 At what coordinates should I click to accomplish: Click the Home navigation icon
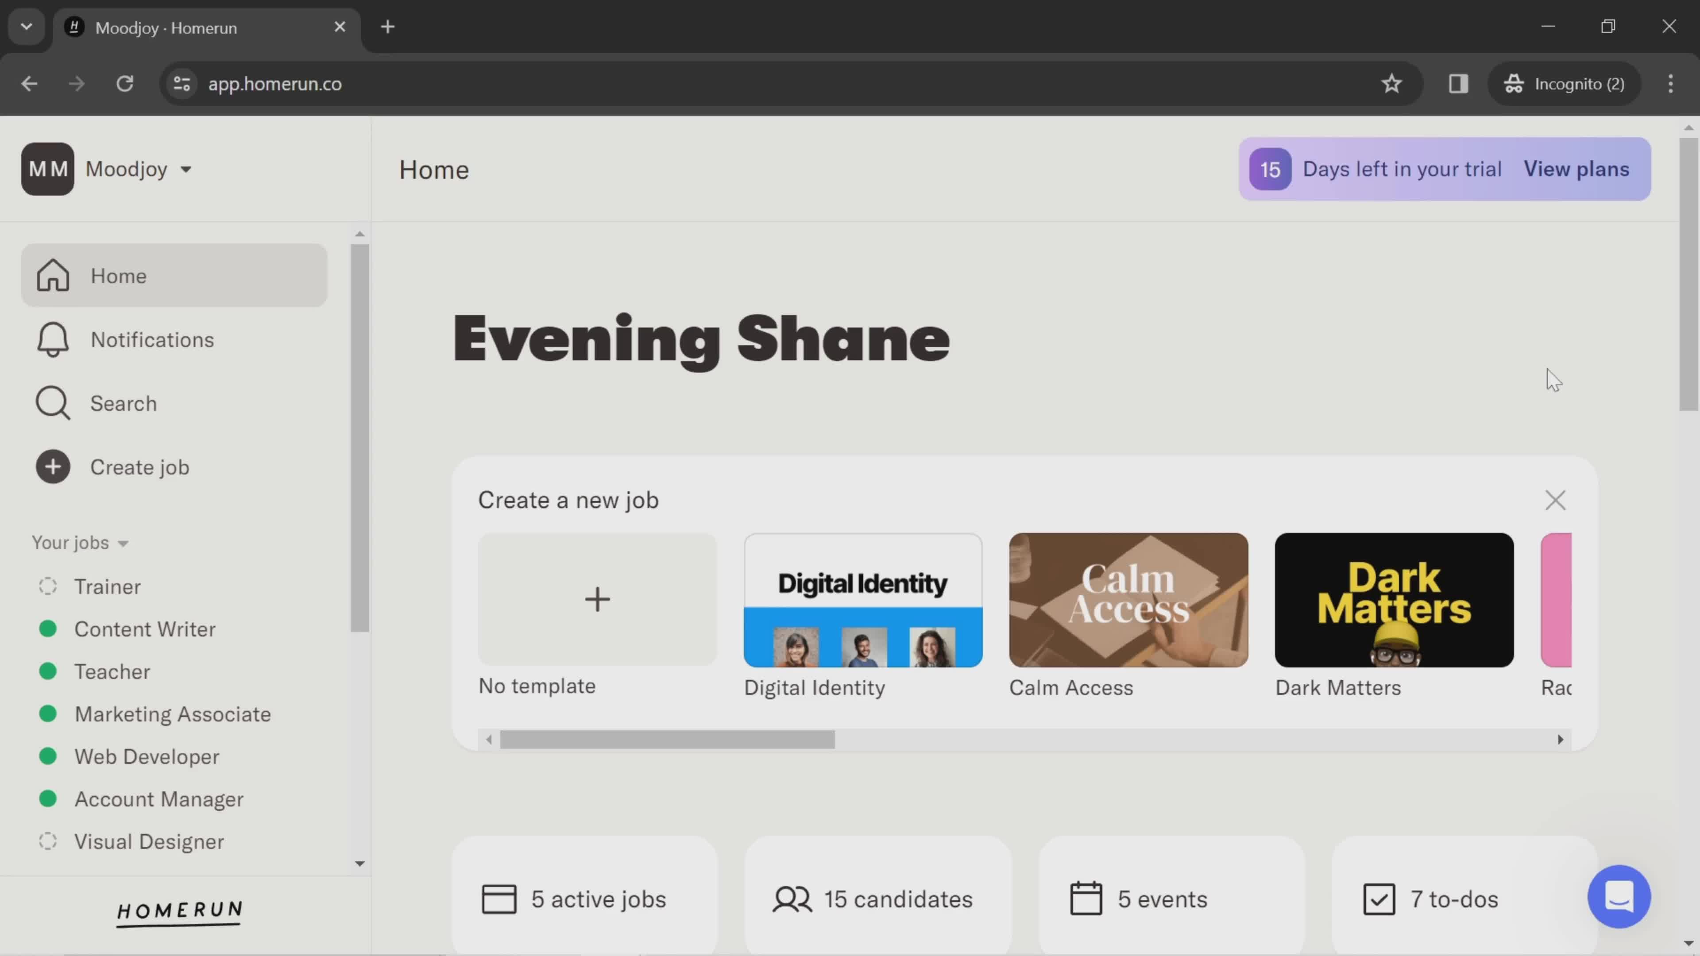coord(51,274)
